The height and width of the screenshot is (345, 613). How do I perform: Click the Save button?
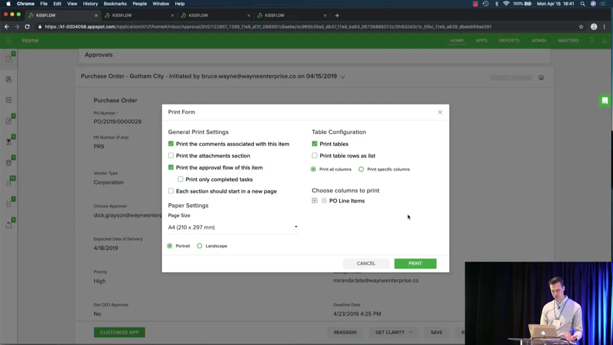coord(436,332)
